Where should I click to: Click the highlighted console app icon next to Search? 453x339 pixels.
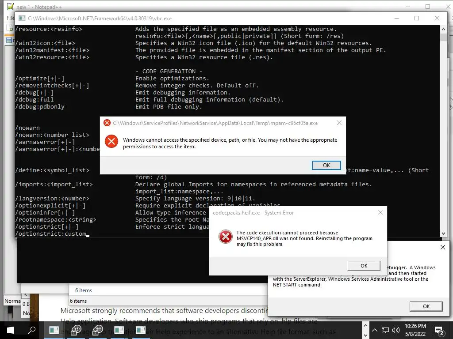(x=54, y=330)
